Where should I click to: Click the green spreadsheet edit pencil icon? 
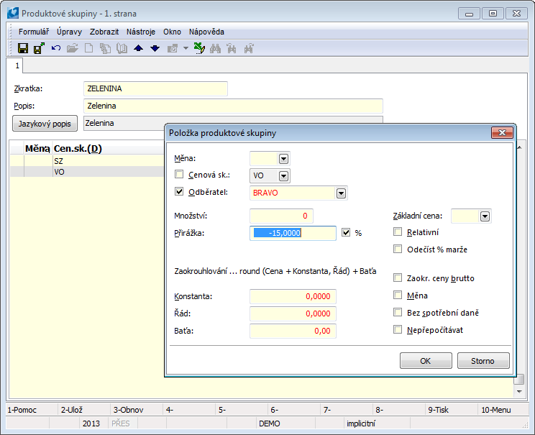pos(200,48)
